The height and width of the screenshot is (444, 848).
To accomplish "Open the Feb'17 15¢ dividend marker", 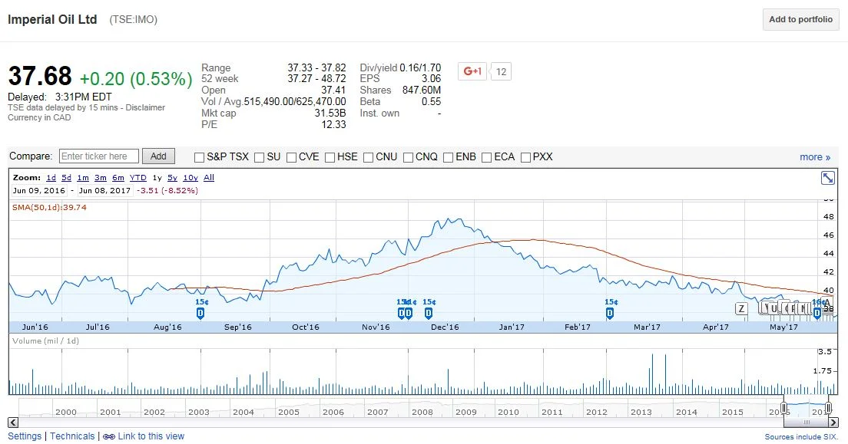I will point(610,314).
